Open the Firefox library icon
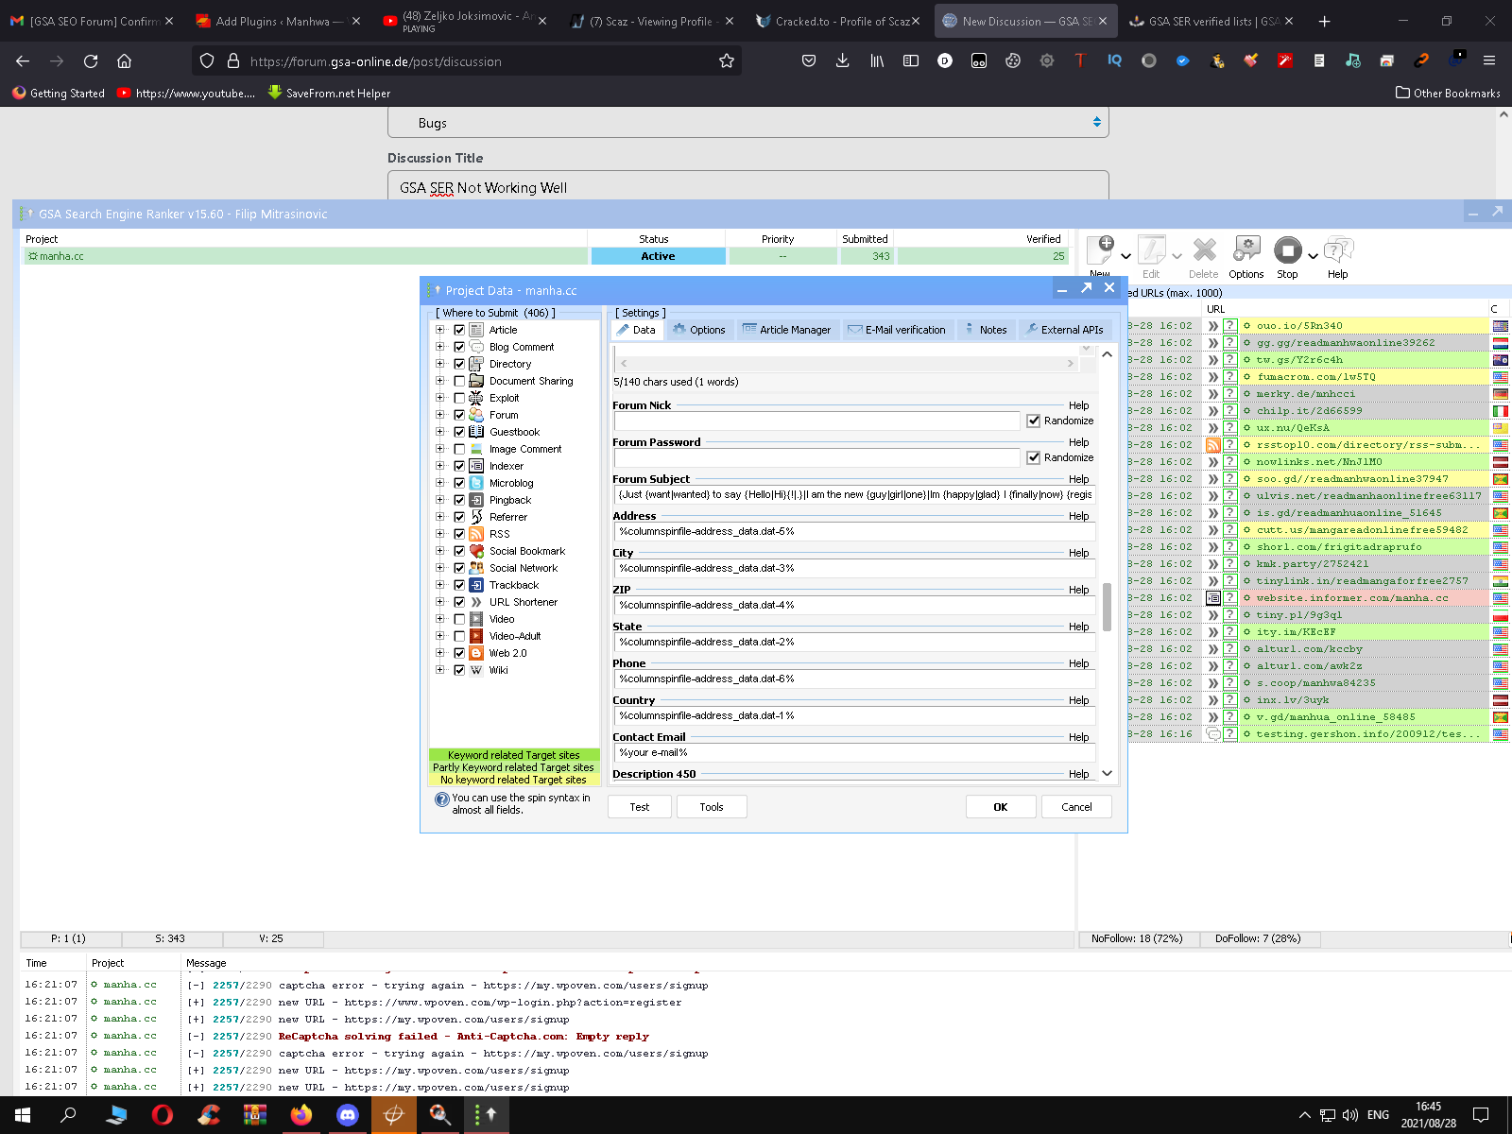This screenshot has height=1134, width=1512. point(876,60)
